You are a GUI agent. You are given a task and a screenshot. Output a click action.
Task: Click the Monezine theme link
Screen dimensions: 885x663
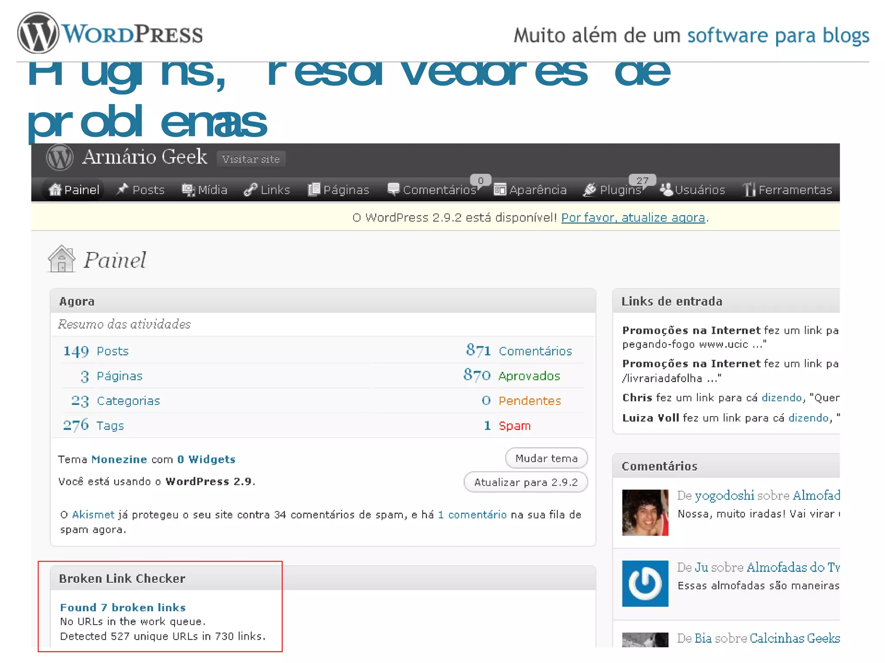coord(119,459)
